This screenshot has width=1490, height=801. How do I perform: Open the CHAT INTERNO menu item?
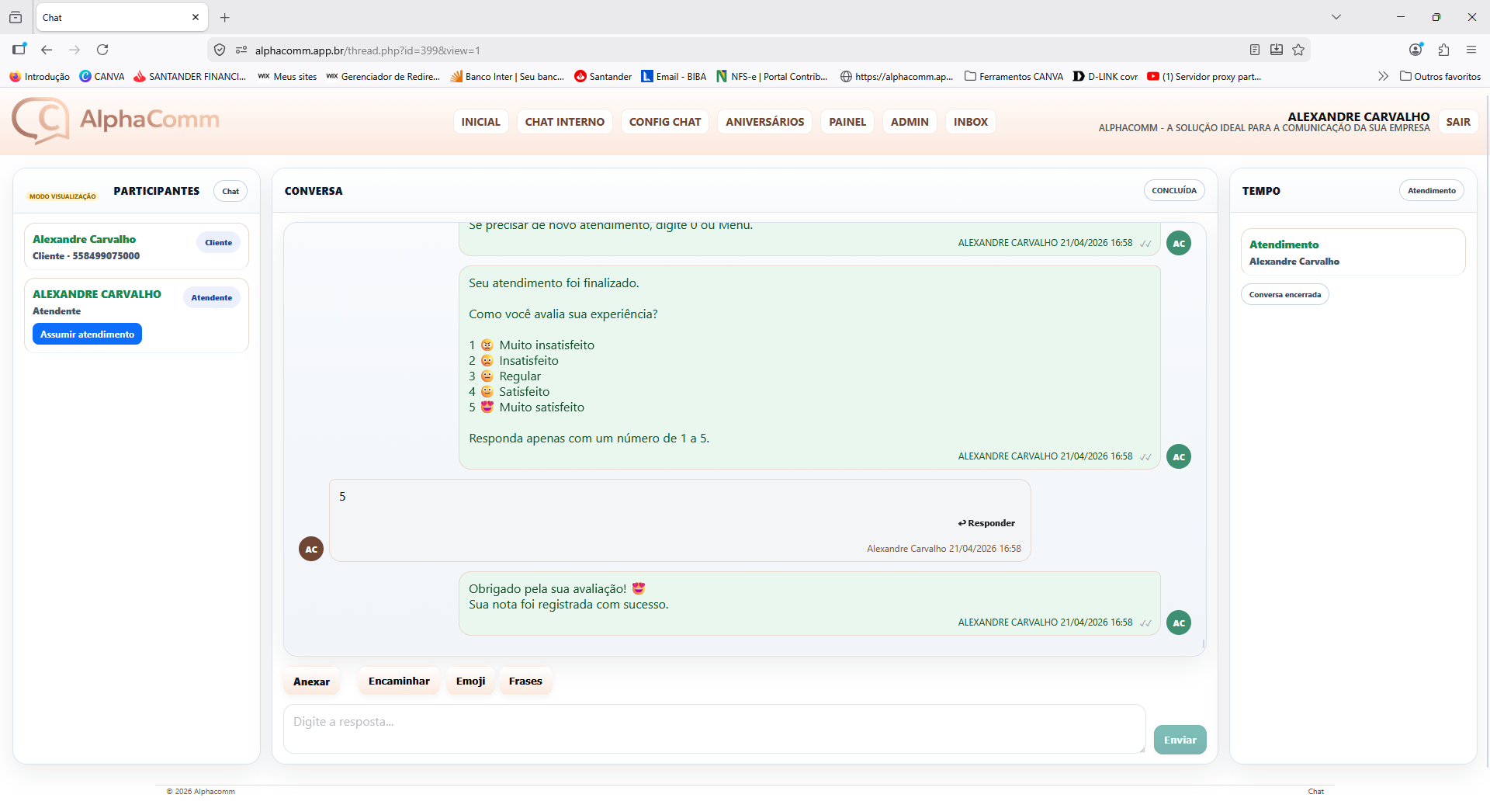coord(564,122)
